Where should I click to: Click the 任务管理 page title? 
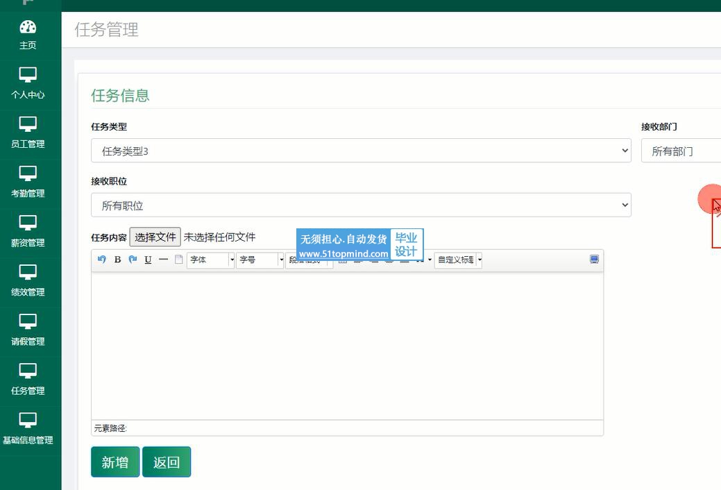click(x=106, y=29)
